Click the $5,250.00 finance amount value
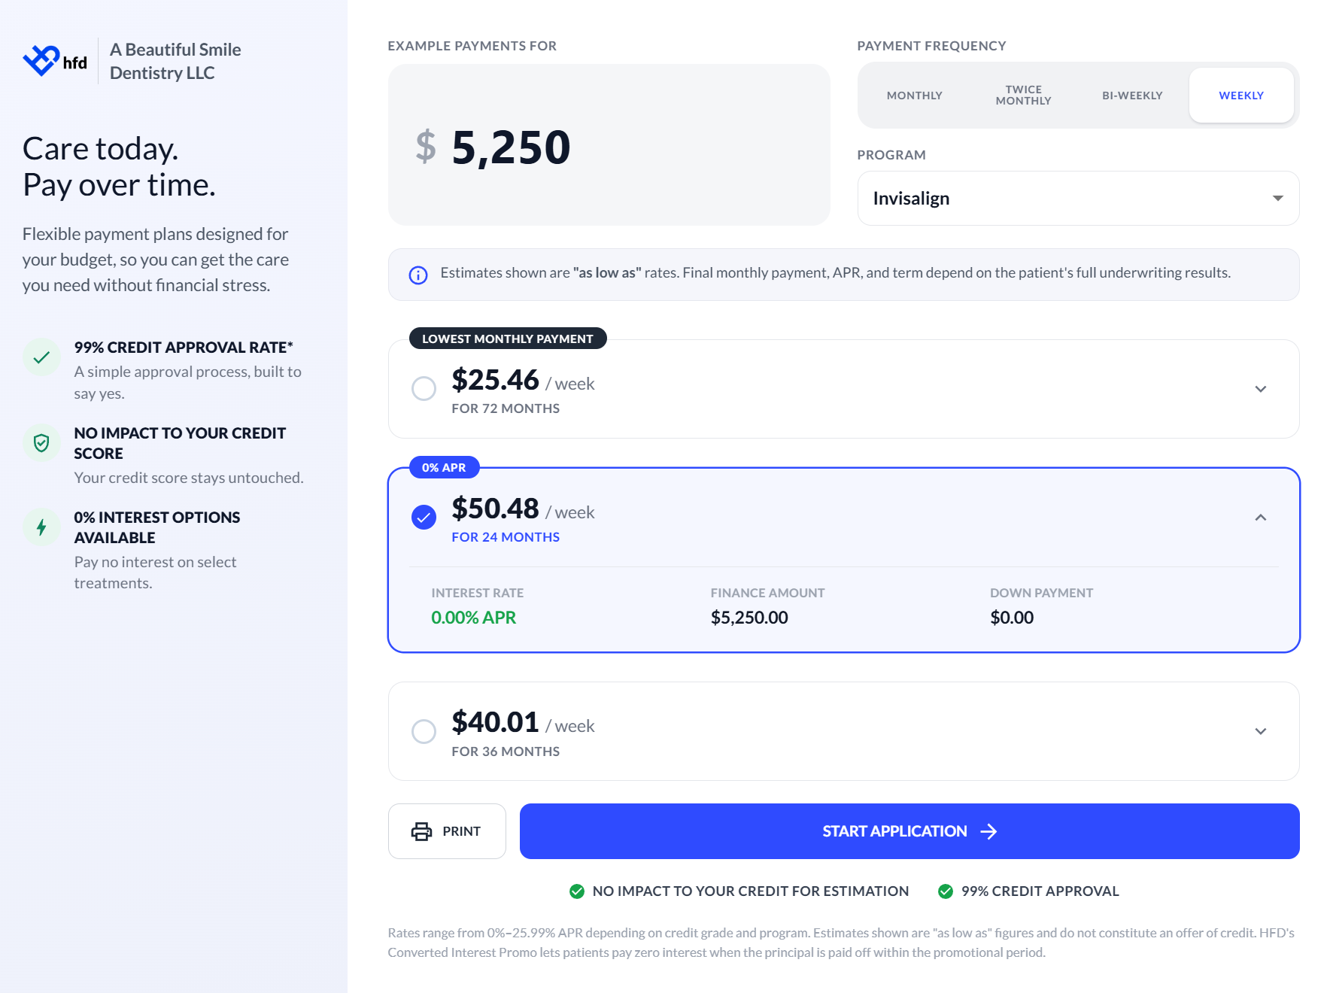This screenshot has width=1327, height=993. 749,618
